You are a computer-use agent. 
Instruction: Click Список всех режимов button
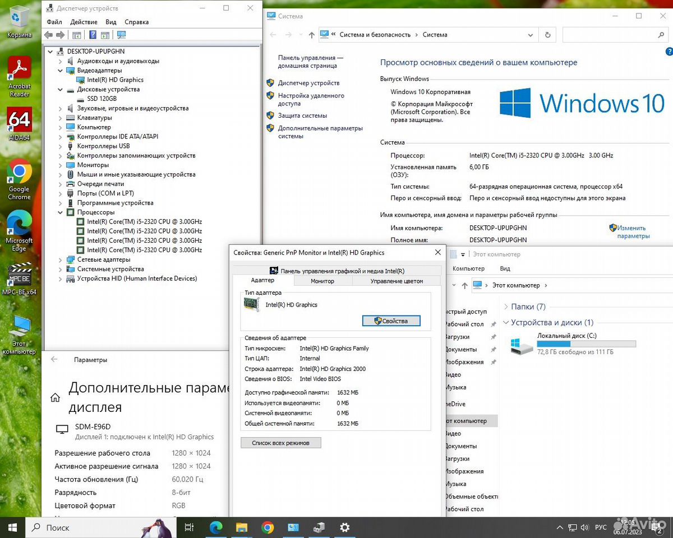281,443
